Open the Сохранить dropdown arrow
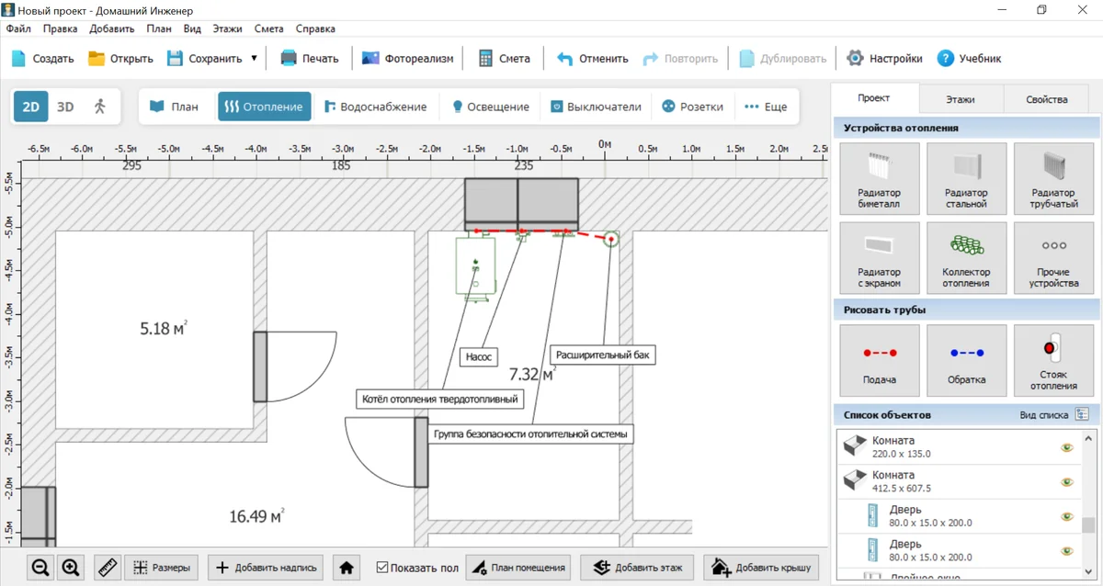This screenshot has width=1103, height=586. (x=255, y=59)
